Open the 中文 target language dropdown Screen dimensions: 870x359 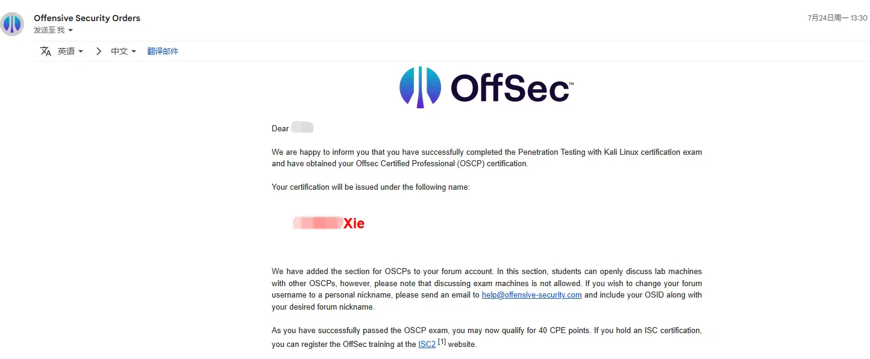[x=124, y=51]
